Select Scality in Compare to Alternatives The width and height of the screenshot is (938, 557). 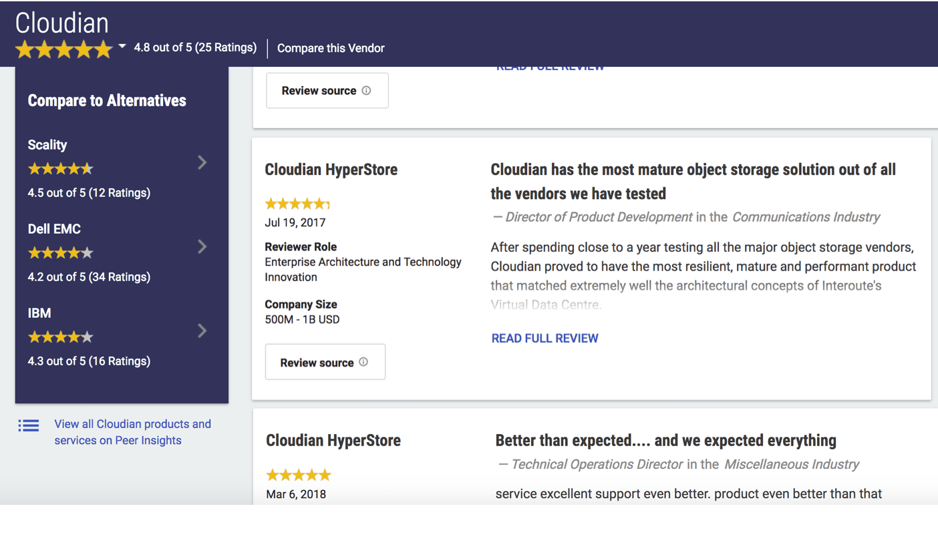(47, 145)
